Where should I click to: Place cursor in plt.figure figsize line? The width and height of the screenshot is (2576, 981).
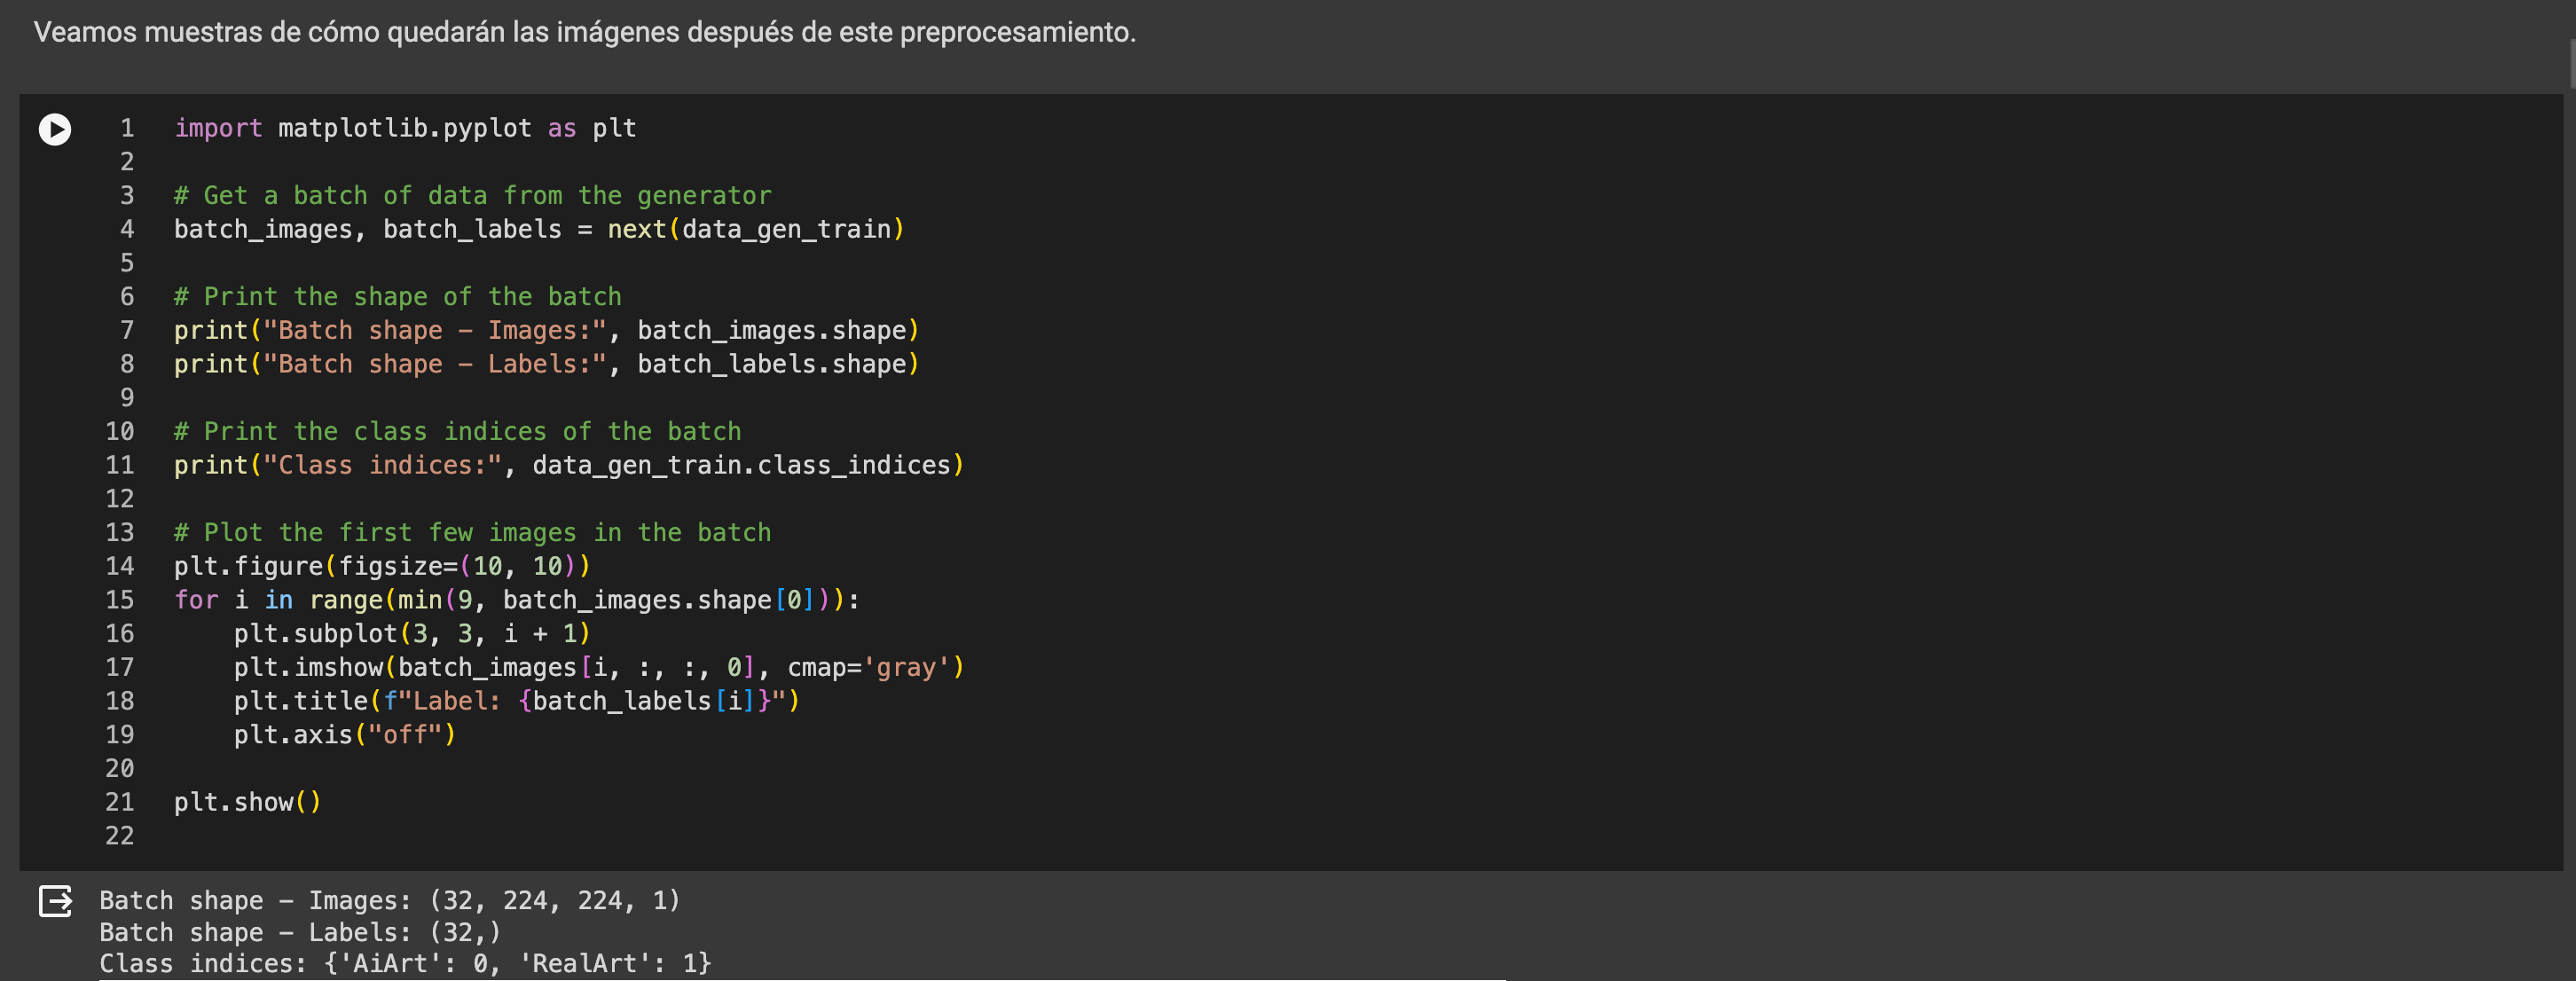point(381,567)
